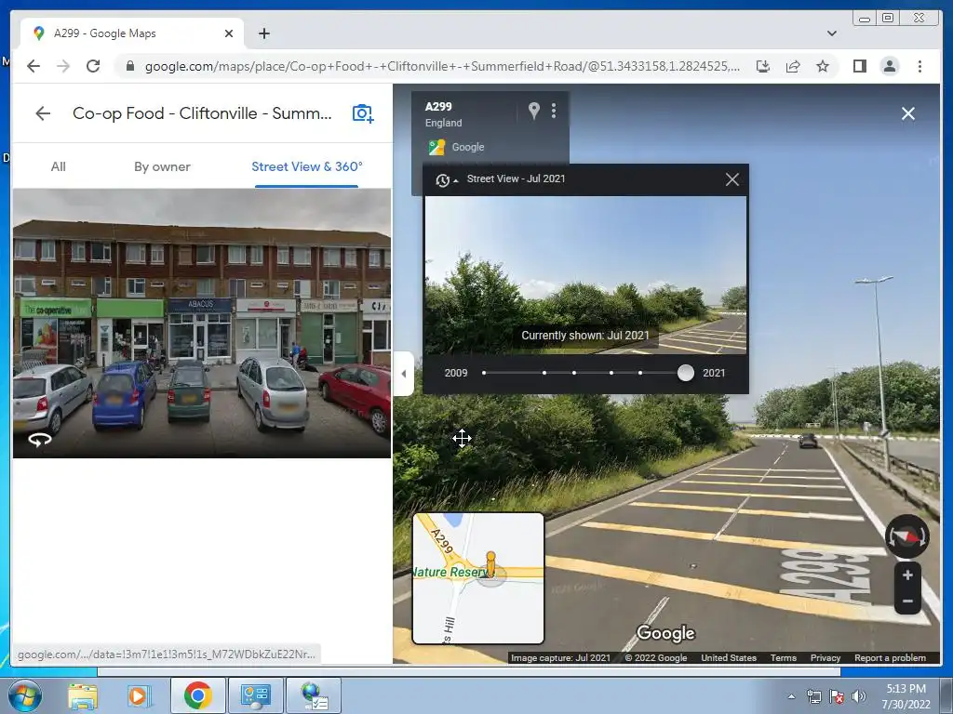The image size is (953, 714).
Task: Open the Privacy link
Action: click(x=825, y=657)
